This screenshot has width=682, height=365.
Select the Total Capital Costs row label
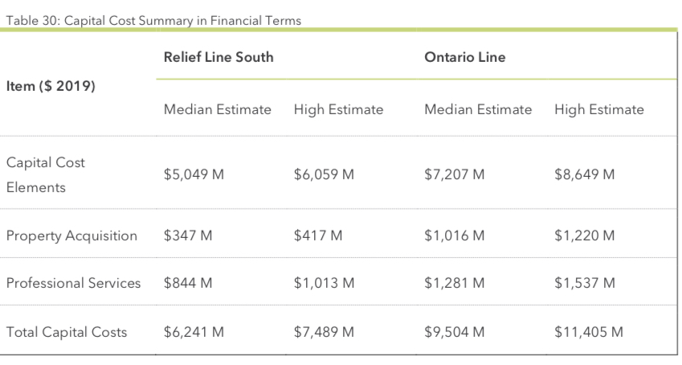[66, 332]
